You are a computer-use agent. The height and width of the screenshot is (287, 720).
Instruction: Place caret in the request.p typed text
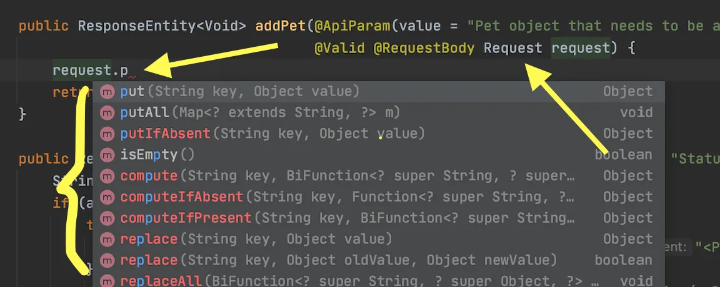pyautogui.click(x=90, y=71)
